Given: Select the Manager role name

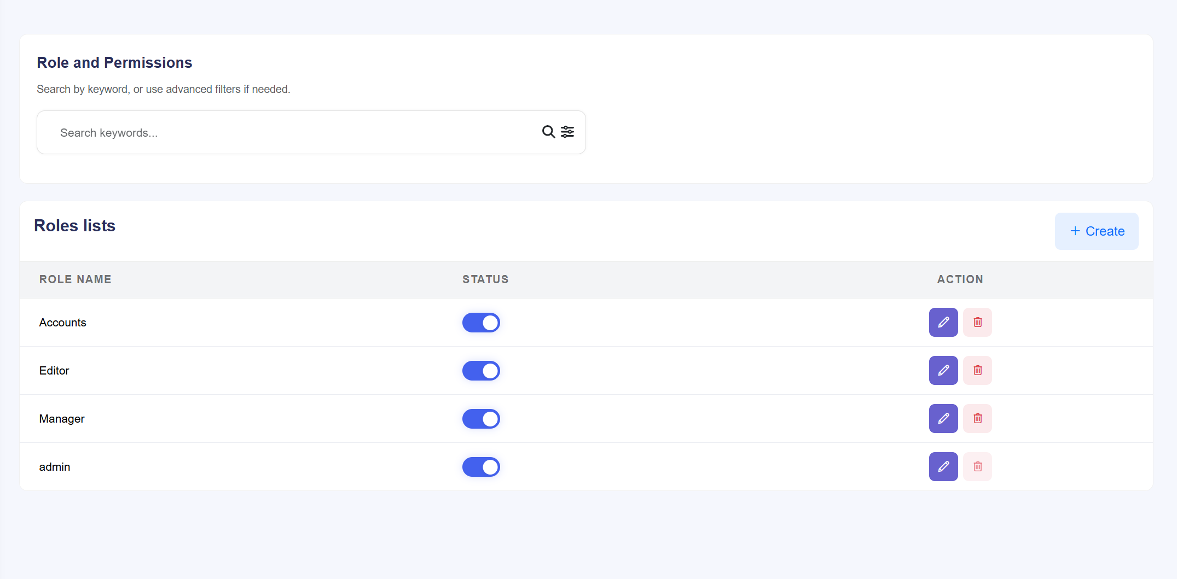Looking at the screenshot, I should point(61,418).
